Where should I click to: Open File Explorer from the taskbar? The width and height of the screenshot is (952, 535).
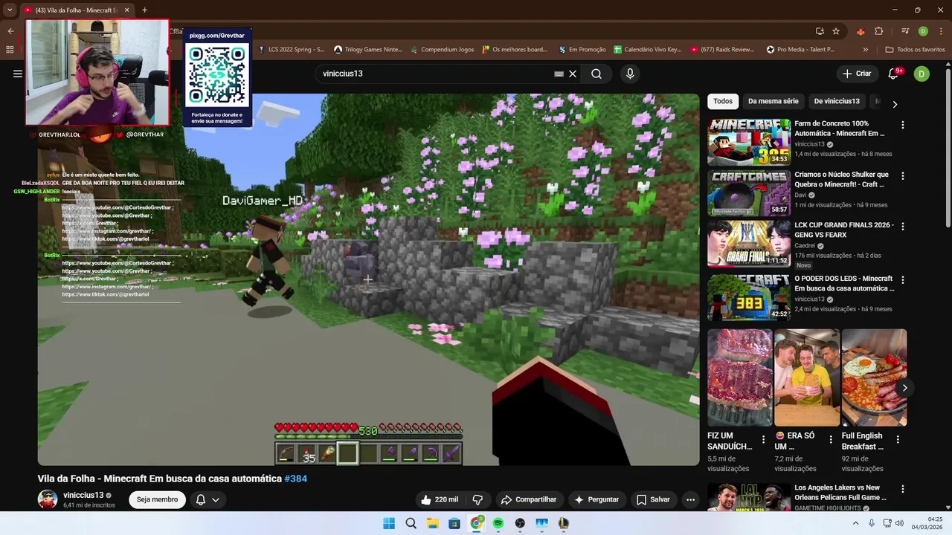(x=433, y=523)
